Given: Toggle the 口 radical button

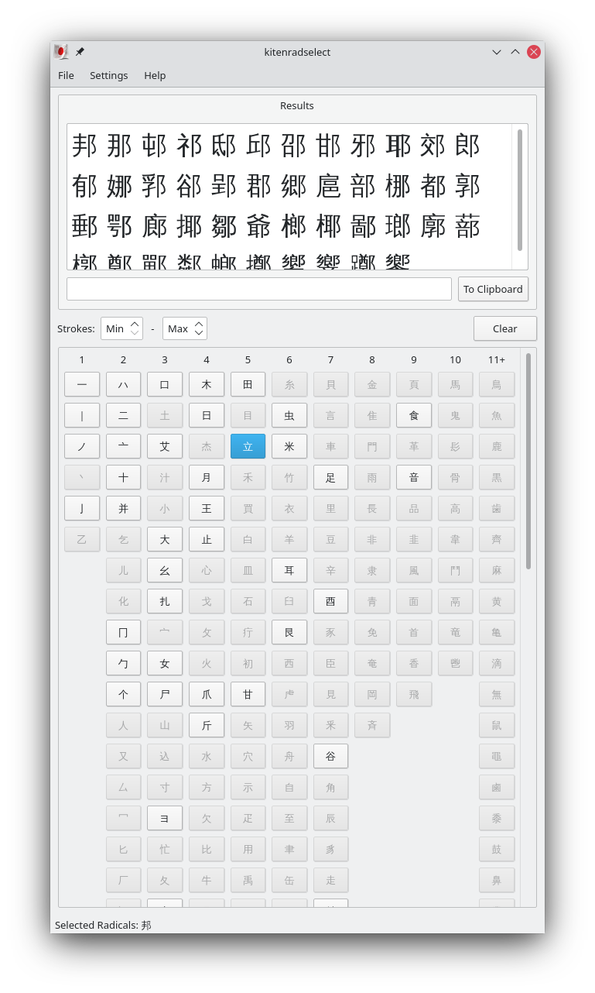Looking at the screenshot, I should tap(165, 384).
